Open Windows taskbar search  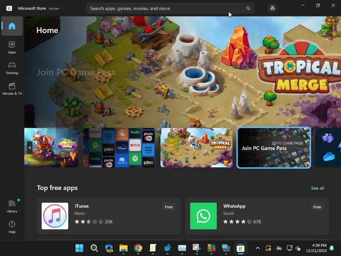tap(94, 248)
